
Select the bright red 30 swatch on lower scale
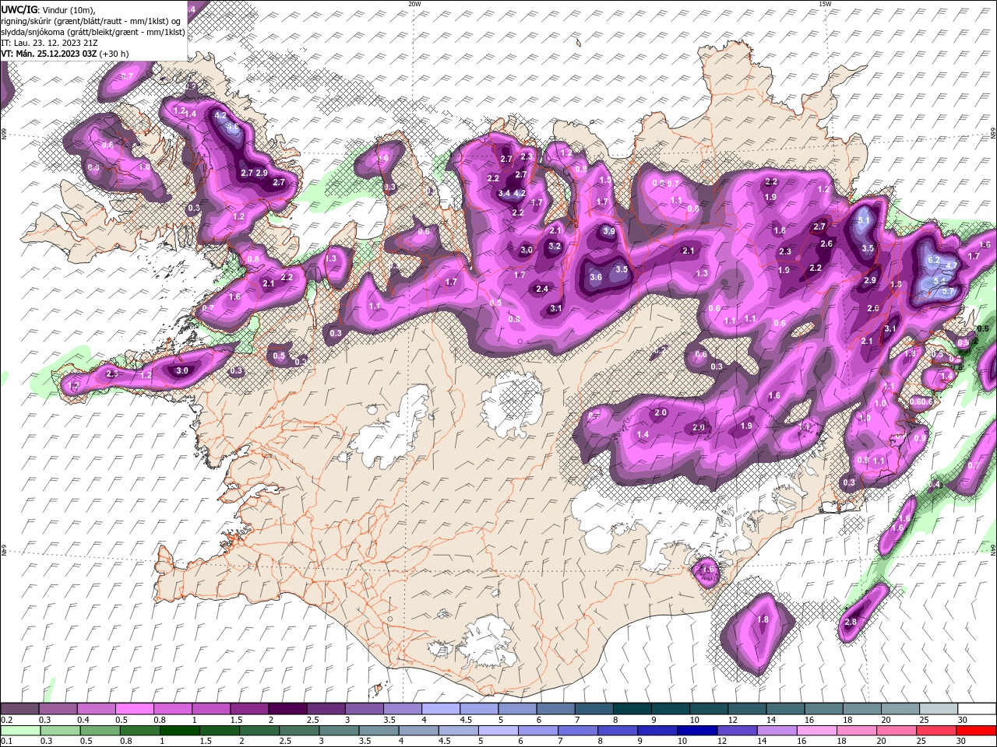click(974, 730)
